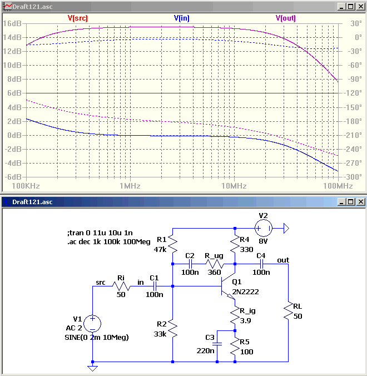Click the 100KHz frequency axis label
367x376 pixels.
click(x=26, y=186)
